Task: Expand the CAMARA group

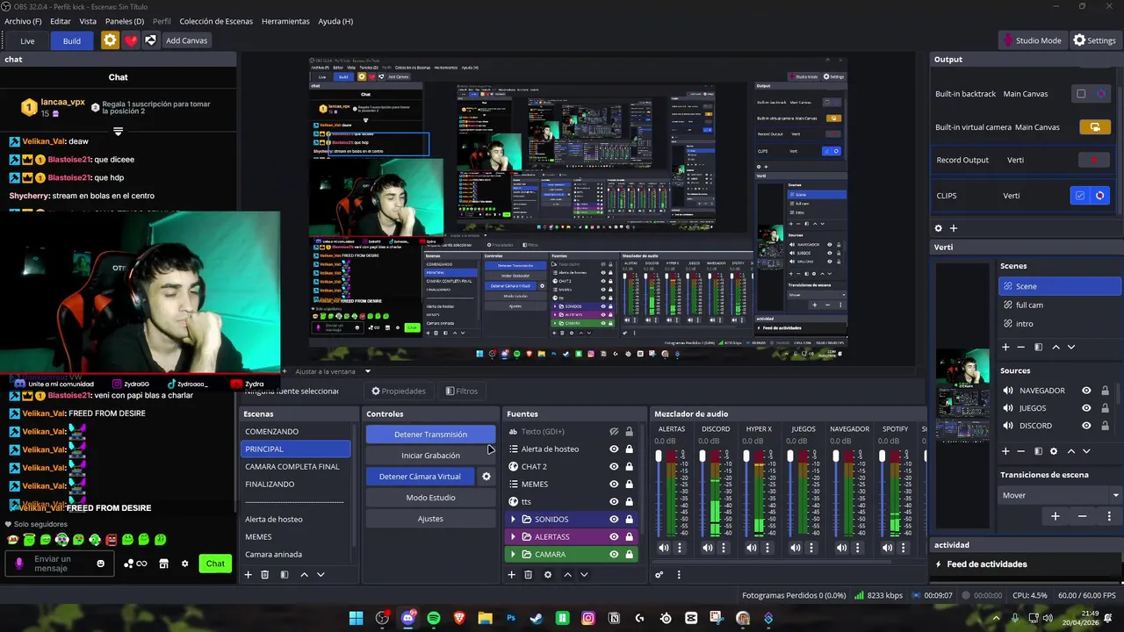Action: pyautogui.click(x=513, y=555)
